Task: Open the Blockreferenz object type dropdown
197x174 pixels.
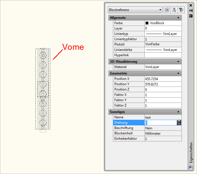Action: (x=135, y=10)
